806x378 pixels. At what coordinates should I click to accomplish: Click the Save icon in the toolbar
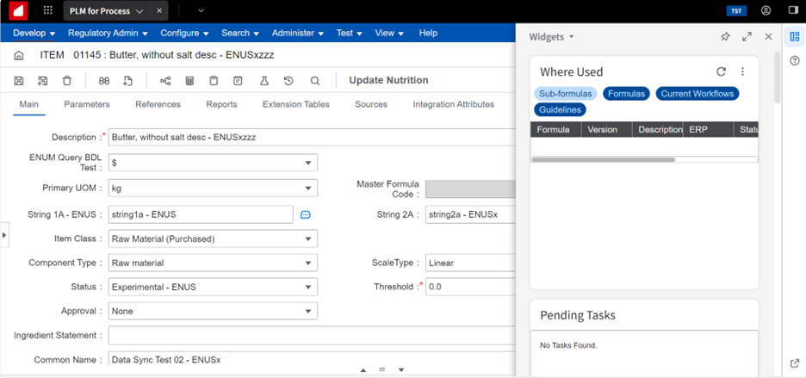click(x=19, y=80)
